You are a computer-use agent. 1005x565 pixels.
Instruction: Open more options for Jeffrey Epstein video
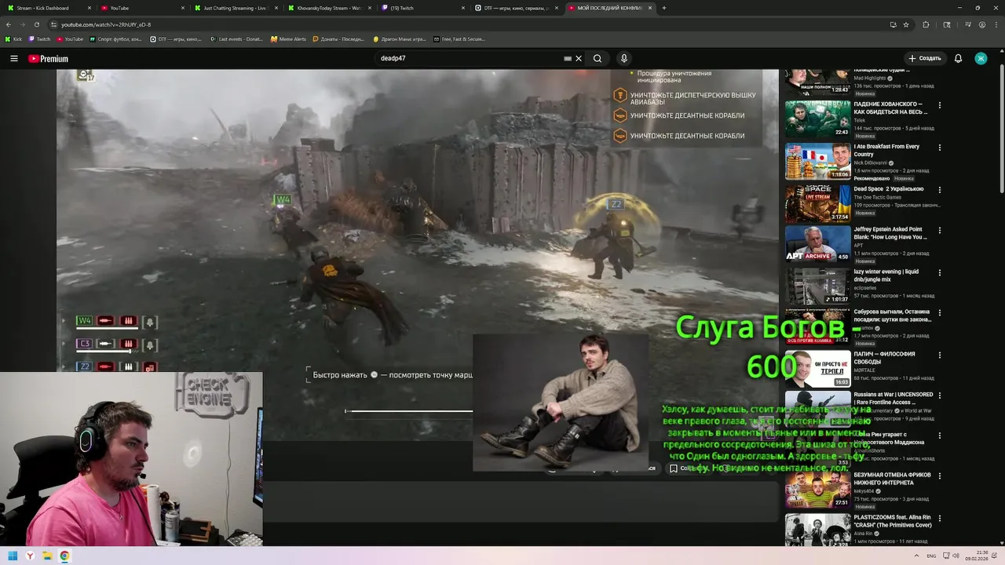pyautogui.click(x=940, y=231)
